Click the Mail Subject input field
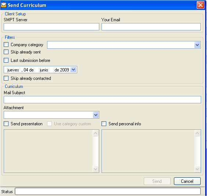 click(x=102, y=100)
